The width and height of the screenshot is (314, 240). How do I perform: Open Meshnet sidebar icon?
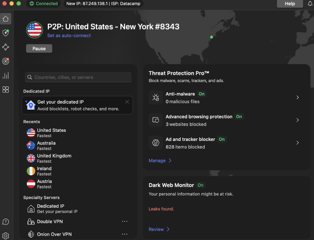(6, 47)
